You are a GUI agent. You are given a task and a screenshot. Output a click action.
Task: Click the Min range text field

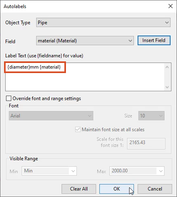pos(46,171)
